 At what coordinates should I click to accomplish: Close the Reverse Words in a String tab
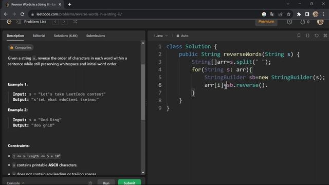[x=60, y=5]
